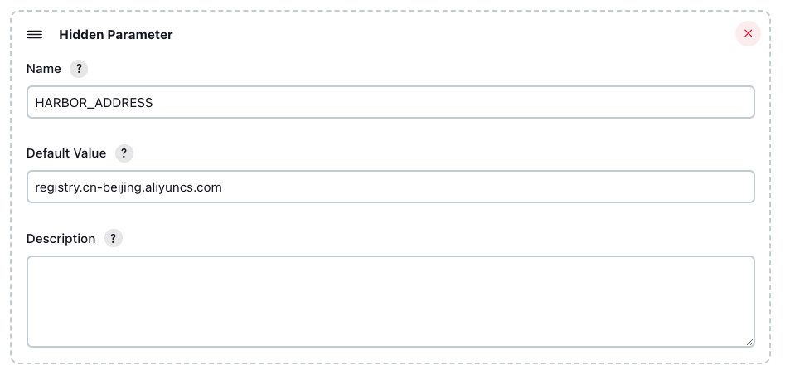Select the Hidden Parameter section title
The image size is (785, 370).
(x=116, y=35)
